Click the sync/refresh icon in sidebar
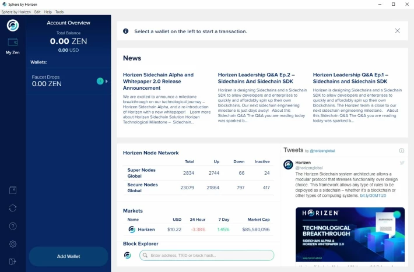This screenshot has width=414, height=272. click(13, 208)
